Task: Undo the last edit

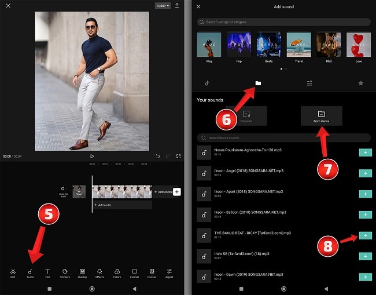Action: point(157,156)
